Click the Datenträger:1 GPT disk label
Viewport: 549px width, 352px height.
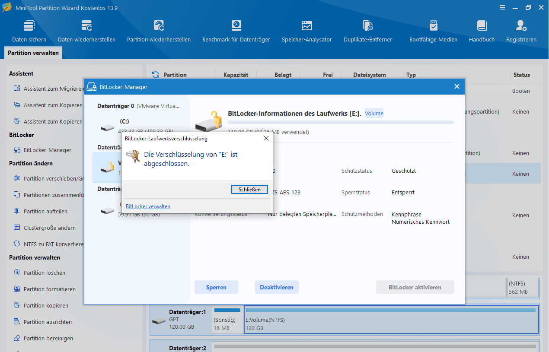tap(181, 319)
